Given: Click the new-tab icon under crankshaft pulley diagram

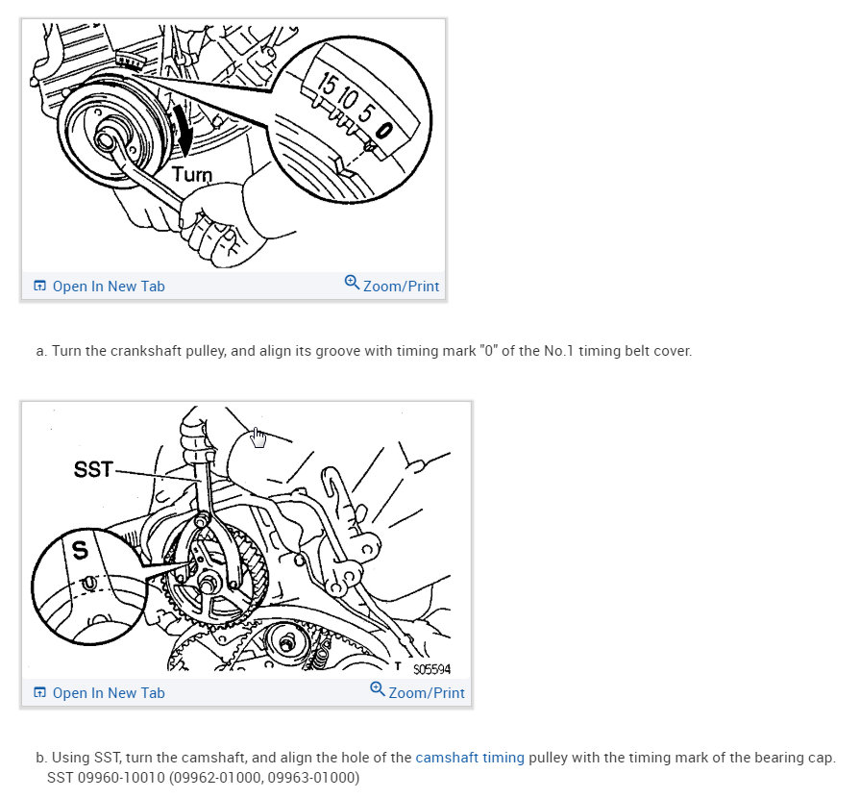Looking at the screenshot, I should pyautogui.click(x=40, y=286).
